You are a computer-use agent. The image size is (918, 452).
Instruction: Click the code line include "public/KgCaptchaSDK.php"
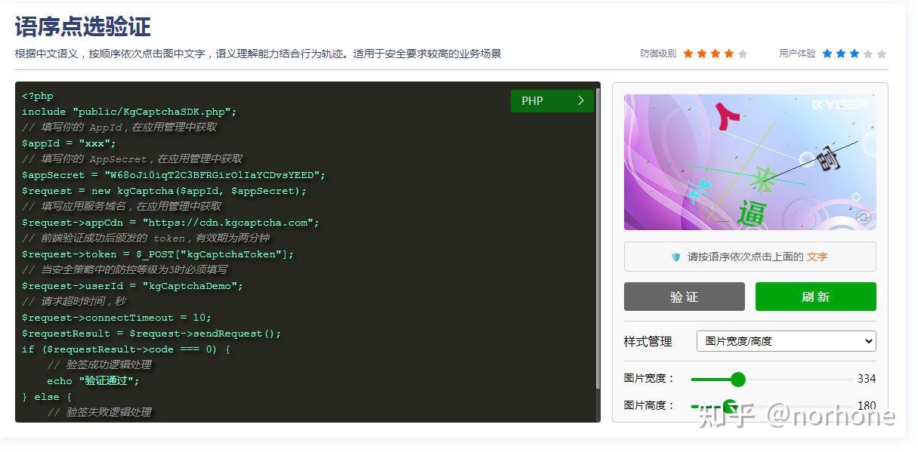point(129,112)
